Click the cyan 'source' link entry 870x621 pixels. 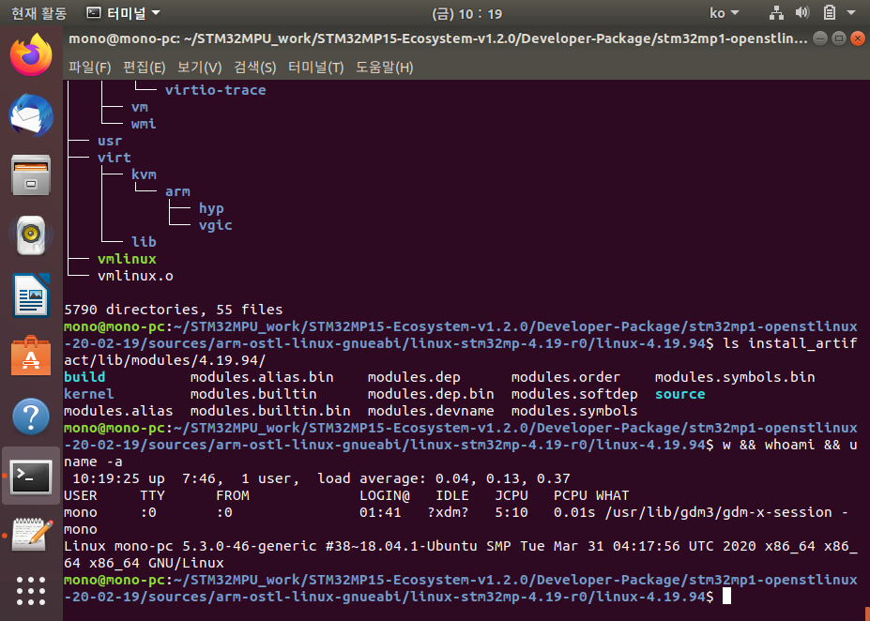pos(679,394)
